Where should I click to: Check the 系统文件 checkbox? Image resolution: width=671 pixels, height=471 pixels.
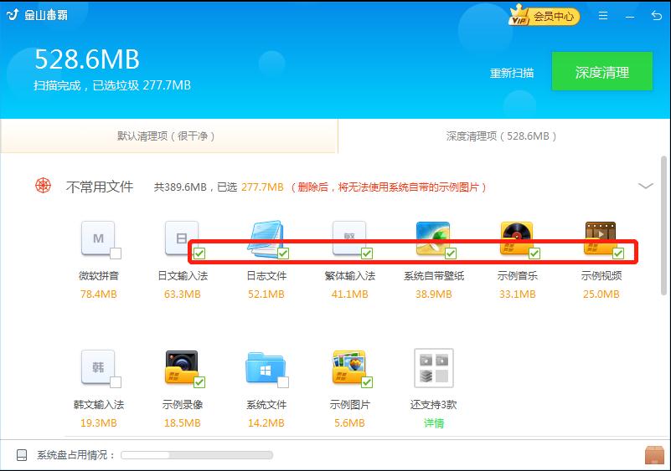(x=283, y=382)
